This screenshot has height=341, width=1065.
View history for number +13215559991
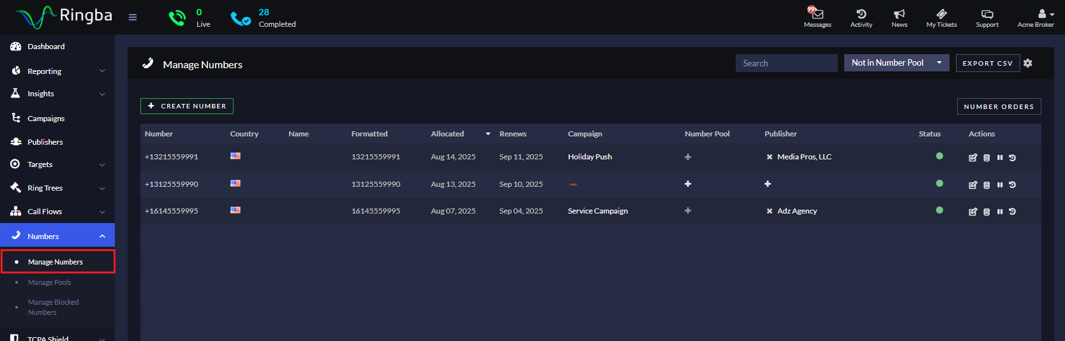coord(1012,157)
